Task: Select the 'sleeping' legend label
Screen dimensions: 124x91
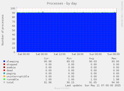Action: click(12, 61)
